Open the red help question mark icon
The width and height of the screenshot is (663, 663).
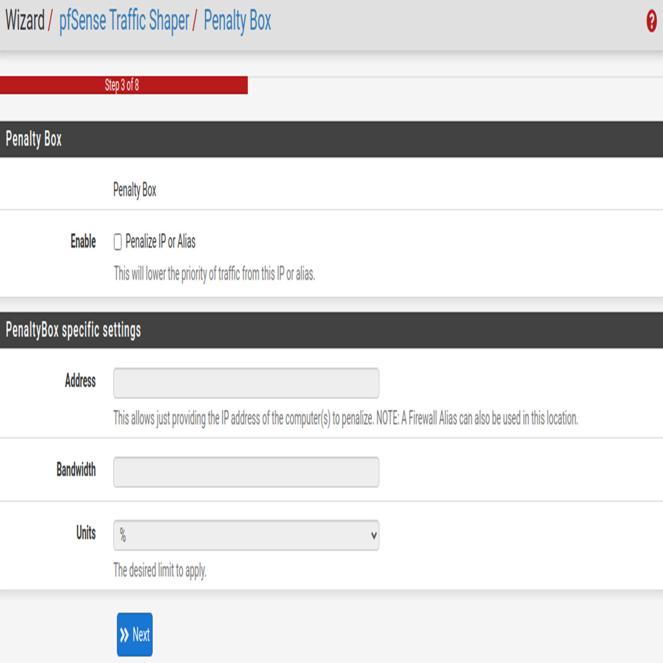pos(652,22)
